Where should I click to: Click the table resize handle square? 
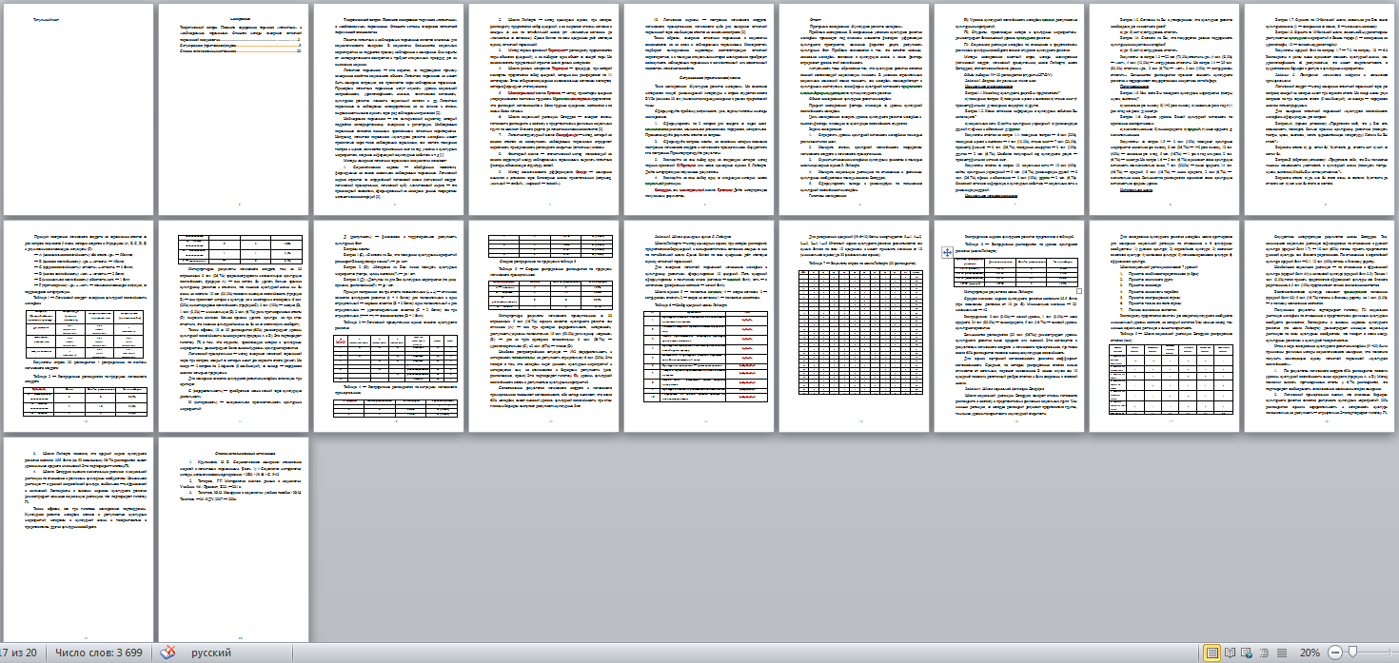1077,289
